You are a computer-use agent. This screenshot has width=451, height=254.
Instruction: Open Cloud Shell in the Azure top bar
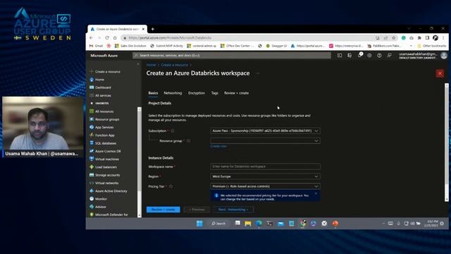pyautogui.click(x=340, y=55)
